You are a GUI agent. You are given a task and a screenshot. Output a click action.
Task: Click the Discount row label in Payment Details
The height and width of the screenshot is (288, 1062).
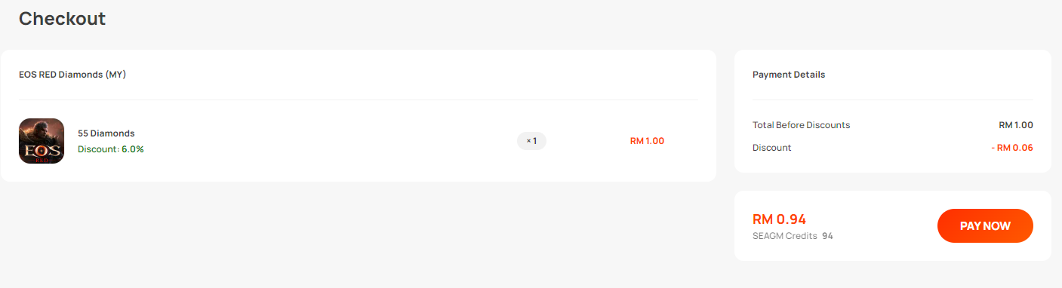(x=772, y=148)
